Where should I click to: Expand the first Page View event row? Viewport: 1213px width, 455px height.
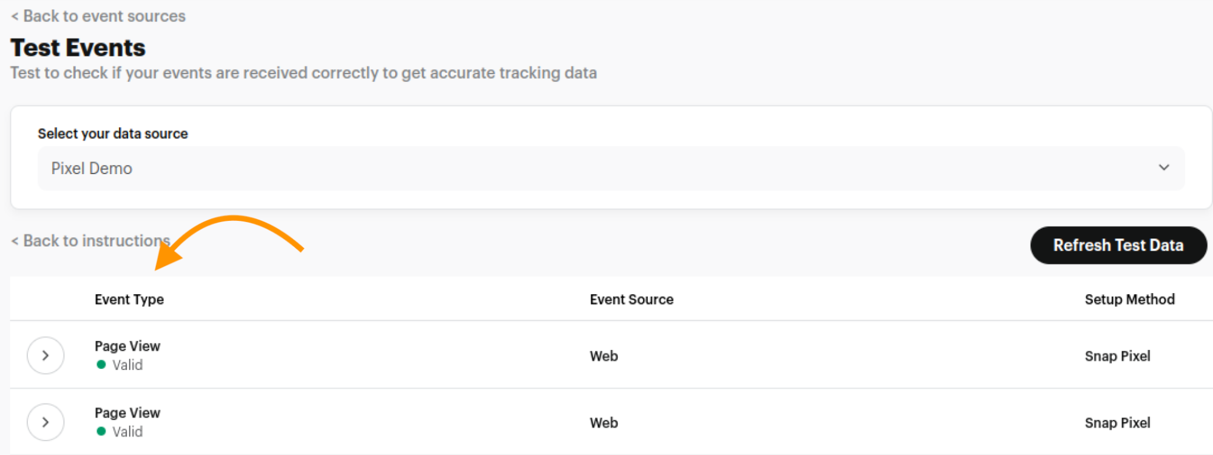[46, 356]
